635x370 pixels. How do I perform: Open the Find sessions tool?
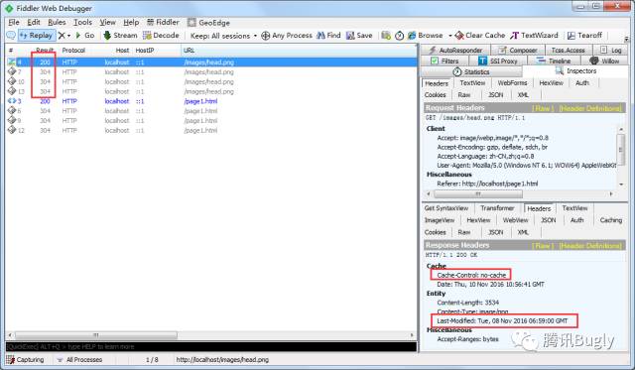[328, 36]
